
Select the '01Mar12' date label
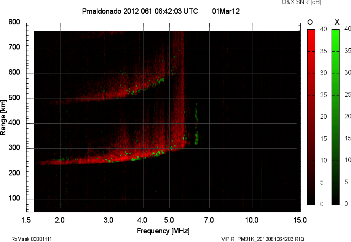(226, 11)
